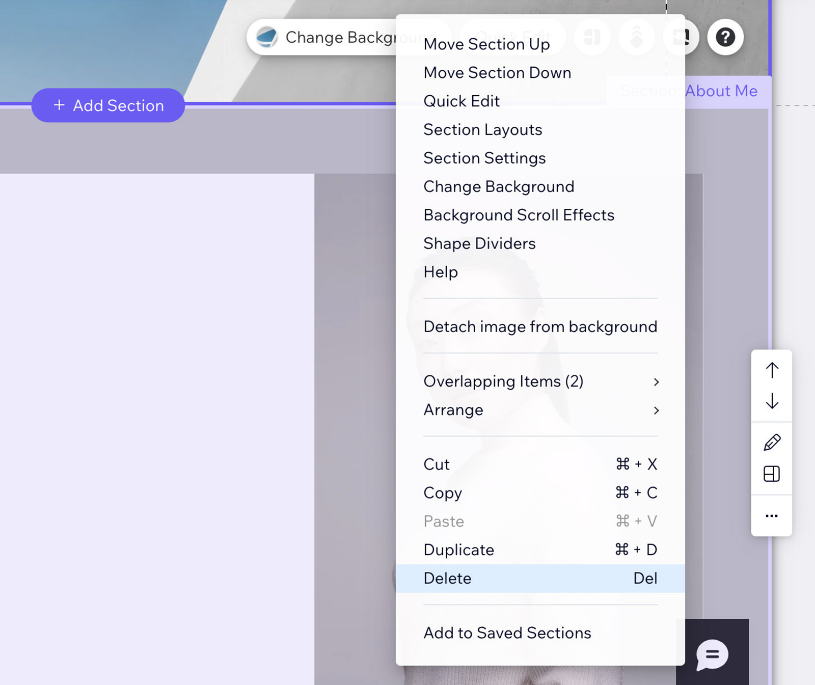Select Detach image from background
Image resolution: width=815 pixels, height=685 pixels.
pos(540,326)
